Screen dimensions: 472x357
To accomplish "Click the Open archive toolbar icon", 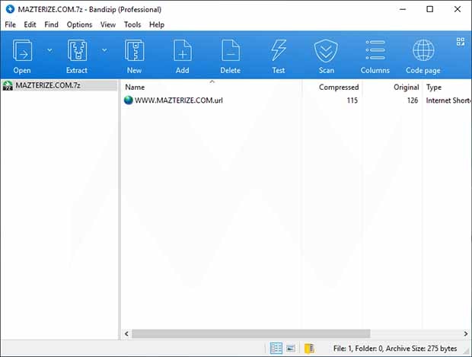I will pos(22,50).
